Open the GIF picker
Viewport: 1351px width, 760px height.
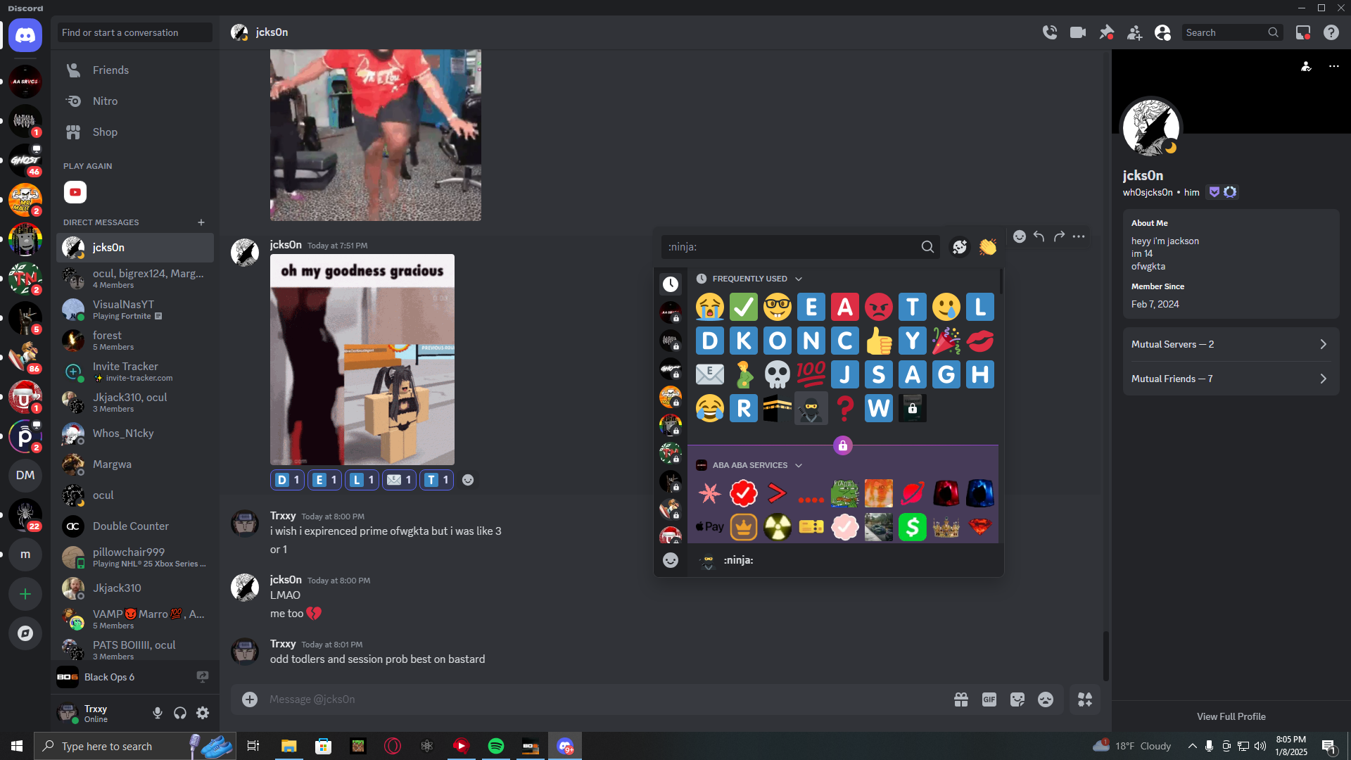pyautogui.click(x=989, y=699)
